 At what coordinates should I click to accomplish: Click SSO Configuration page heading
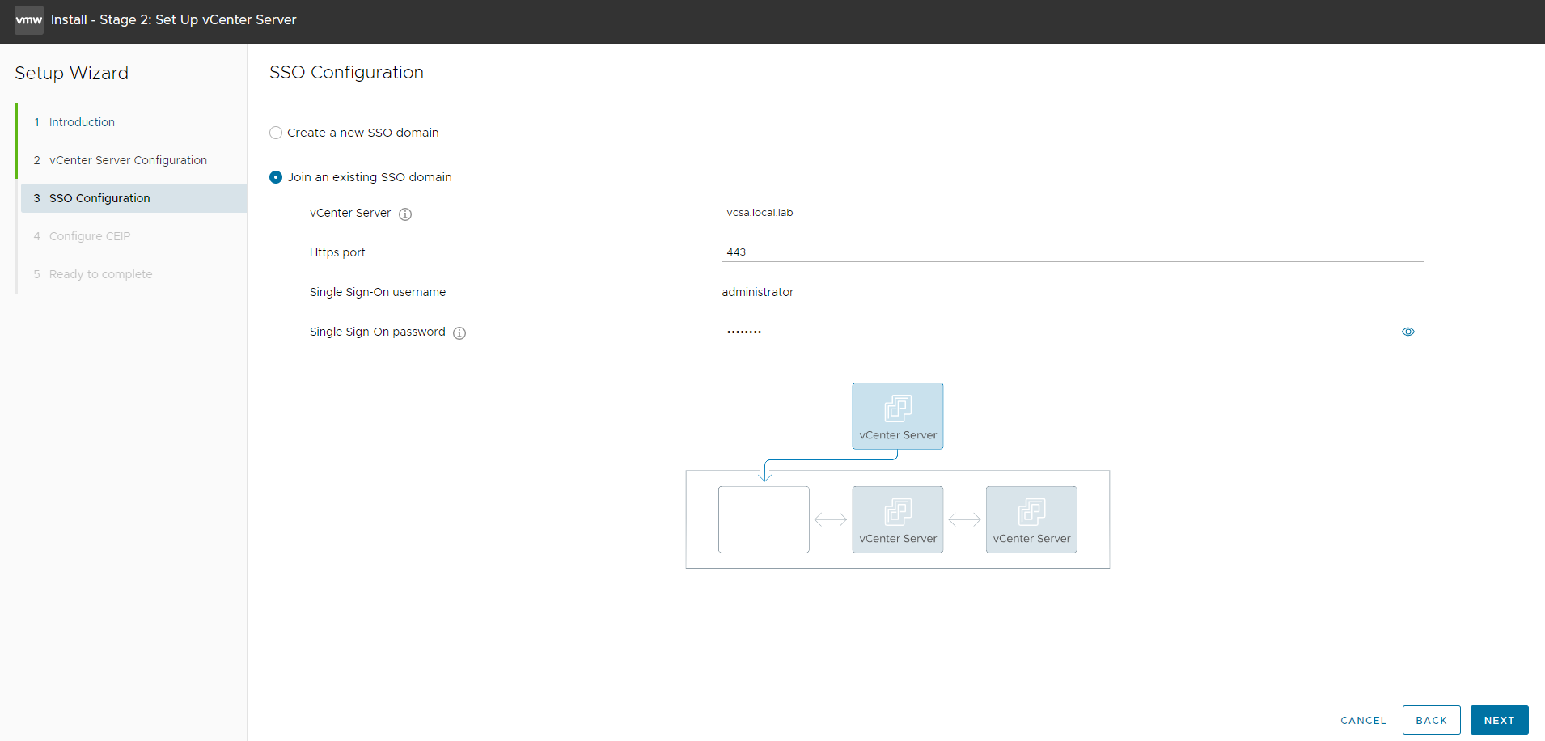click(x=346, y=72)
